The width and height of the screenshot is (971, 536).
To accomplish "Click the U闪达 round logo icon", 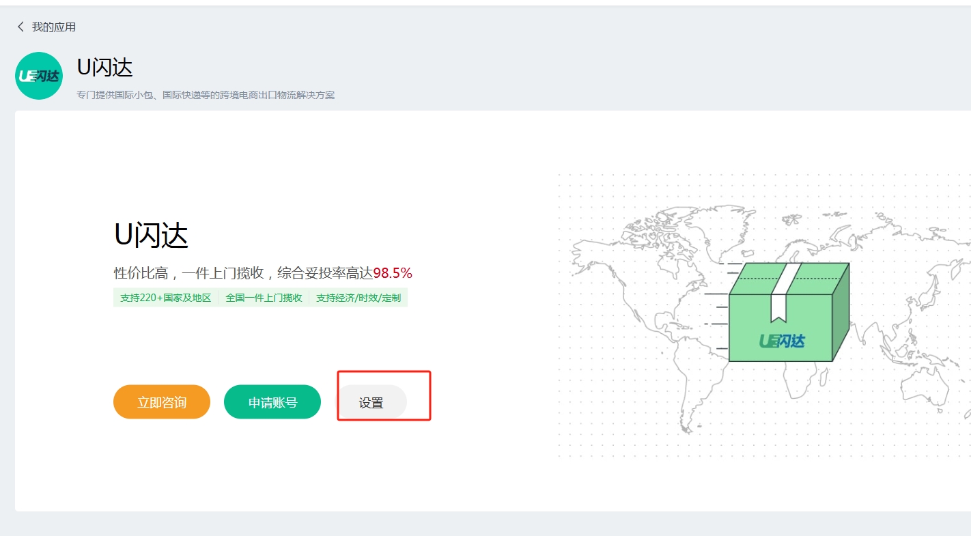I will [39, 76].
